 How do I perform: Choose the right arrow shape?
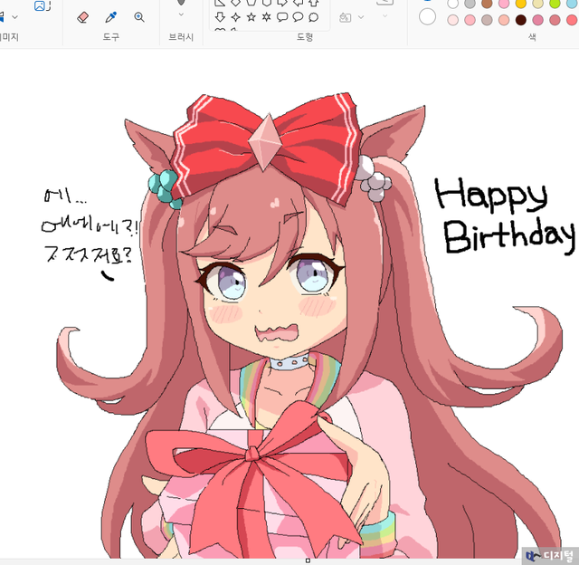coord(282,3)
